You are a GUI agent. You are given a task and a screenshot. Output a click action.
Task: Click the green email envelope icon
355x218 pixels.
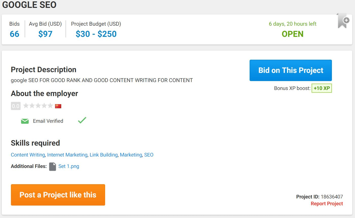[25, 121]
